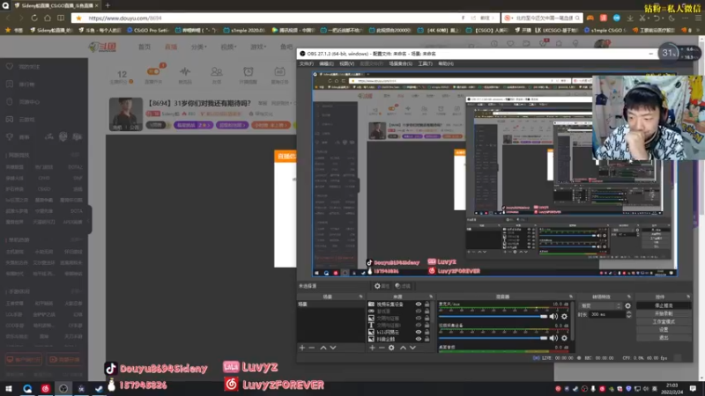Remove the selected source in OBS
The image size is (705, 396).
coord(382,348)
